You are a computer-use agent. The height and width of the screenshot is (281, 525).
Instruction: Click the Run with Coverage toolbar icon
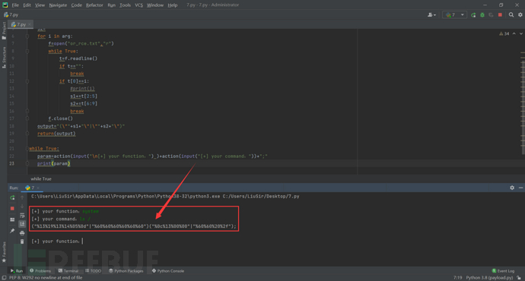(x=491, y=15)
